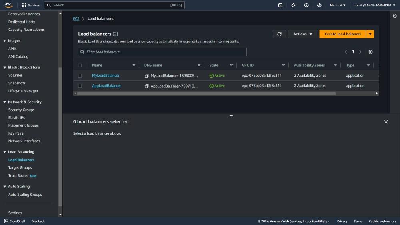Screen dimensions: 400x225
Task: Open the Mumbai region selector
Action: (x=338, y=5)
